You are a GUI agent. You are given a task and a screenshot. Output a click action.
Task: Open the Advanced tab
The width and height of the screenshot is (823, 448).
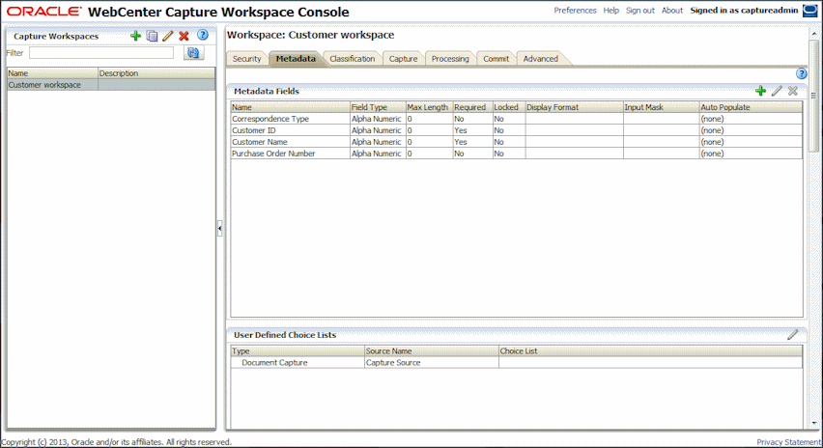pyautogui.click(x=541, y=59)
